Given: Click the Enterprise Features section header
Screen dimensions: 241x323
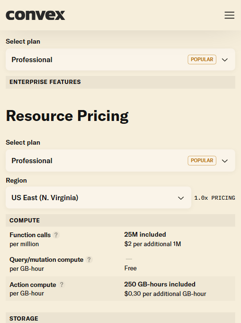Looking at the screenshot, I should click(120, 82).
